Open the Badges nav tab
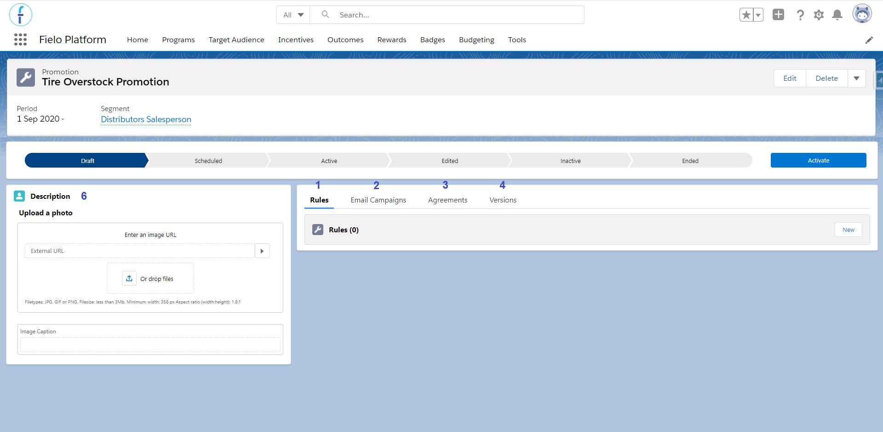883x432 pixels. pos(433,40)
